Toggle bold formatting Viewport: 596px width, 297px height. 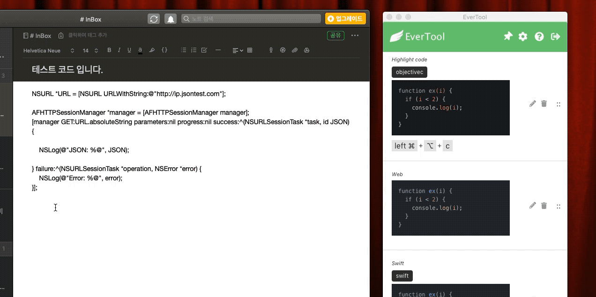click(x=109, y=50)
